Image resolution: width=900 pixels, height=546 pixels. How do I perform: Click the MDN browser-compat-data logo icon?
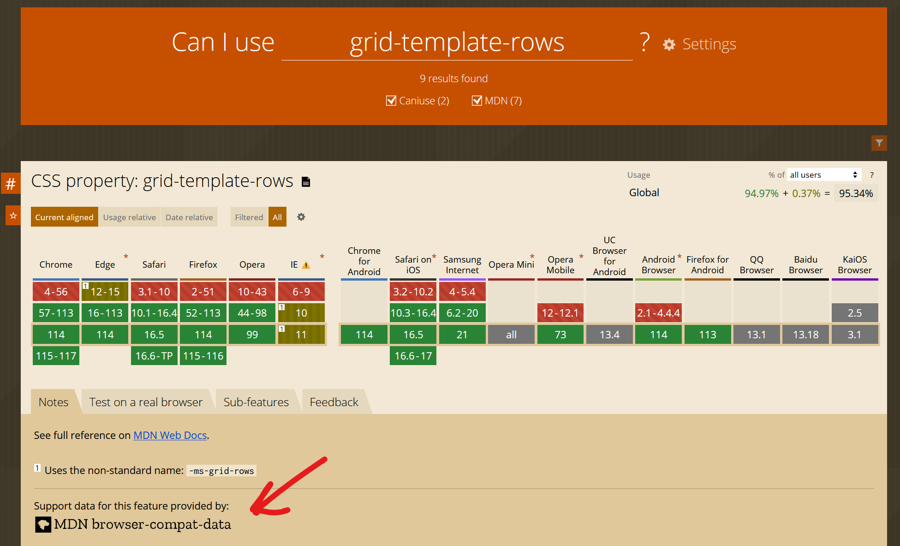coord(43,524)
